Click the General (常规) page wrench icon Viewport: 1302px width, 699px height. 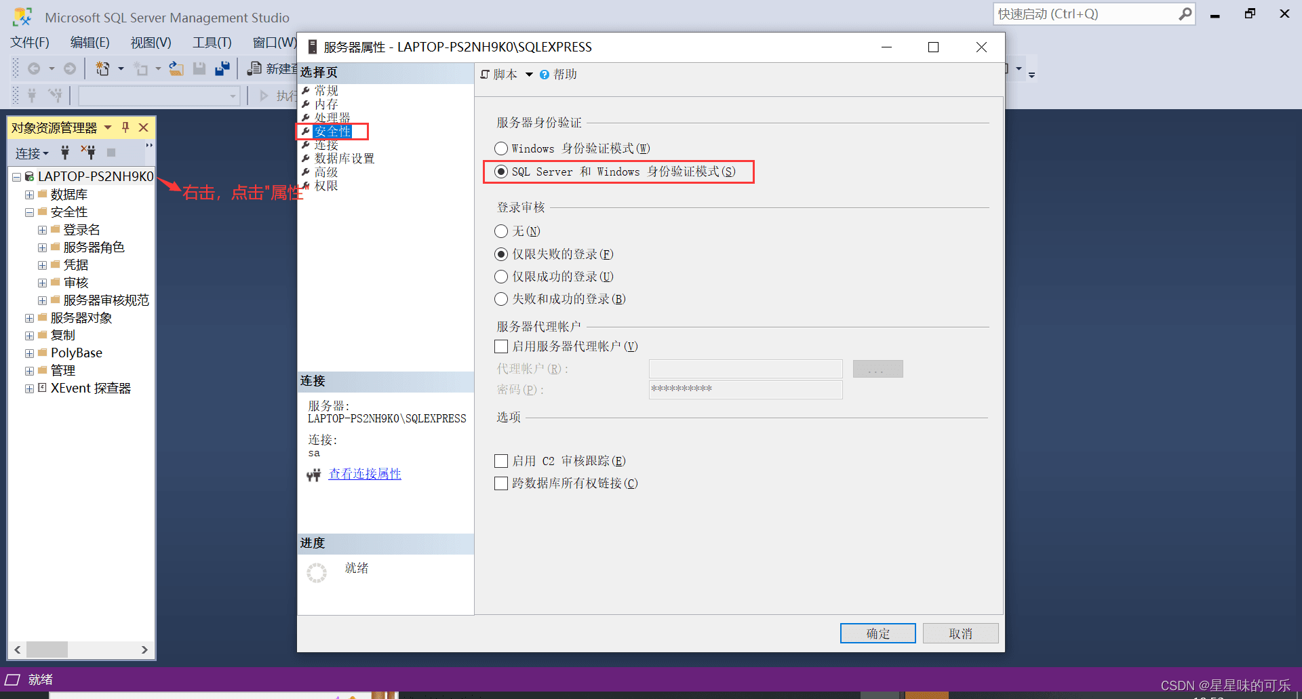[306, 90]
